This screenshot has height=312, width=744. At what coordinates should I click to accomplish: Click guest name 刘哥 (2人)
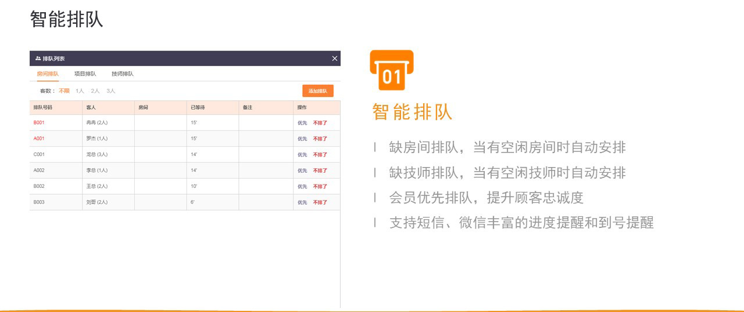[x=97, y=202]
